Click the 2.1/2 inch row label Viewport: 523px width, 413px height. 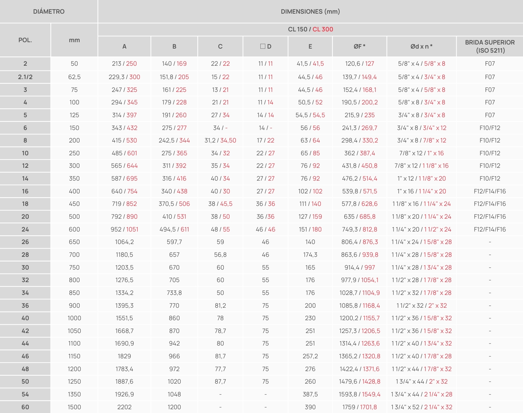coord(25,77)
